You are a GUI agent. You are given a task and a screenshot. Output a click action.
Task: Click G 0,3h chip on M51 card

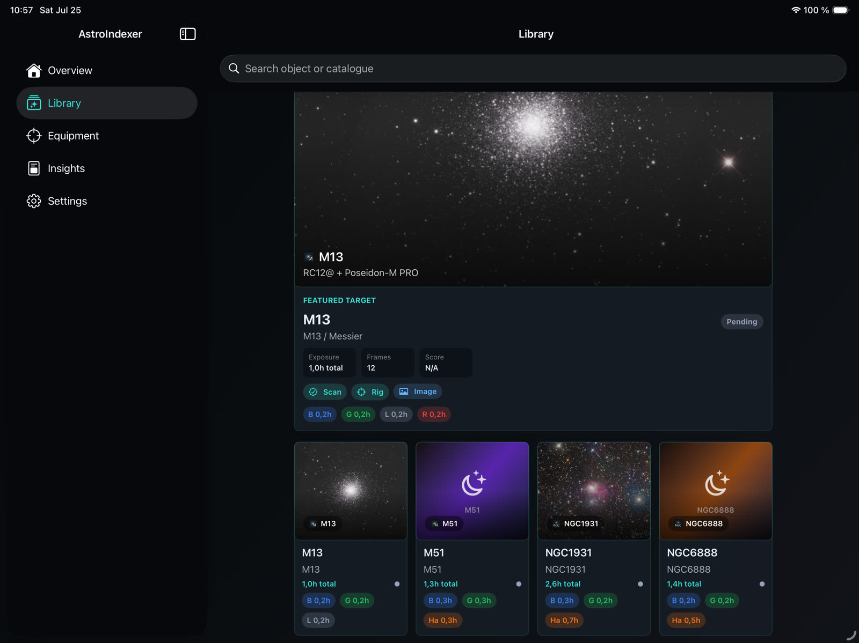(x=479, y=601)
